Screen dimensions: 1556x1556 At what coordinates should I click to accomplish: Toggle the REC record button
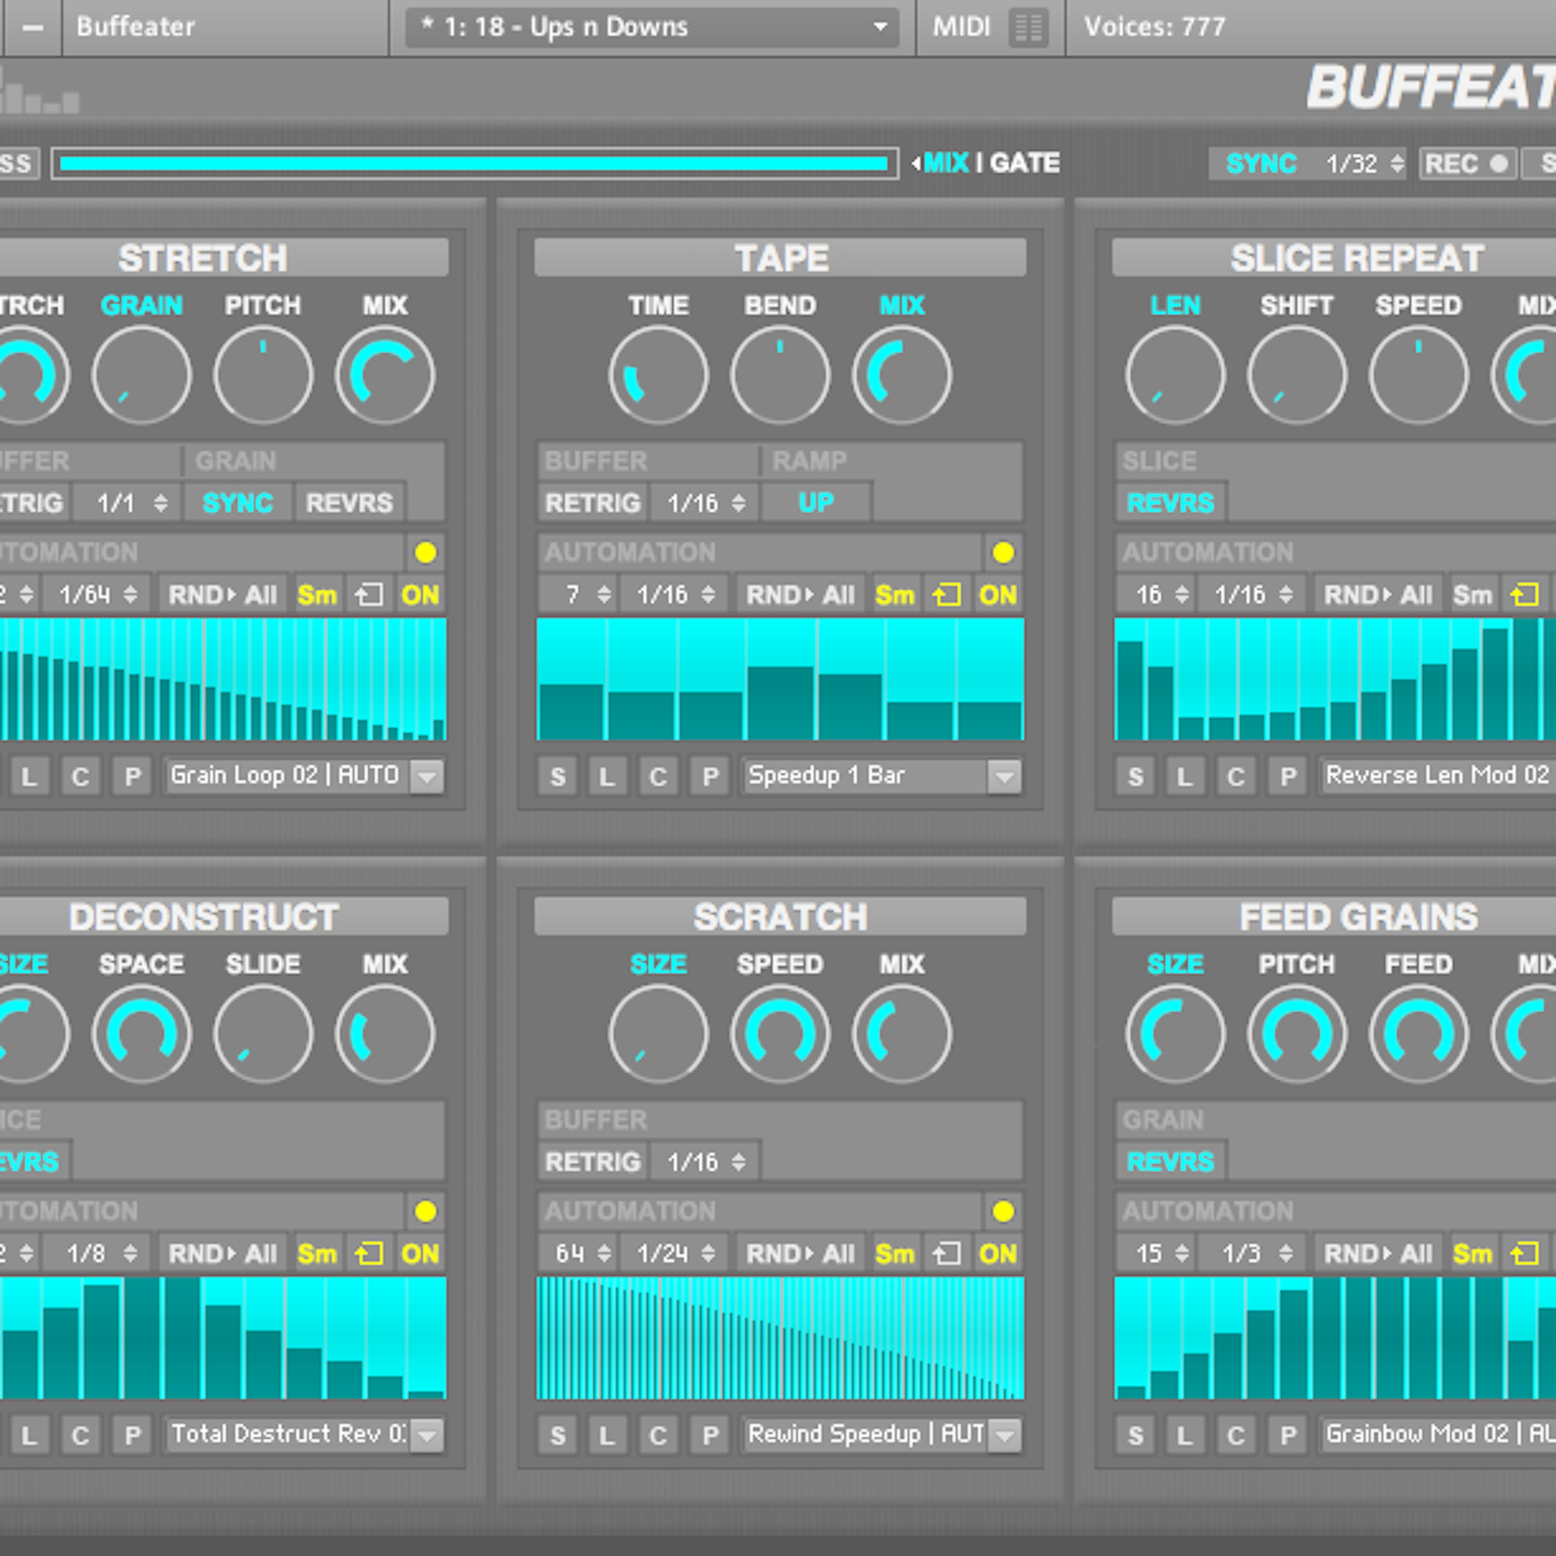[x=1467, y=163]
